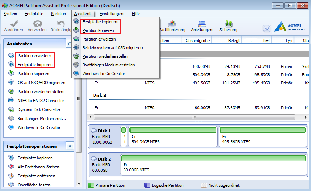Click the Partition erweitern icon in the Assistent menu
This screenshot has width=311, height=191.
(76, 39)
